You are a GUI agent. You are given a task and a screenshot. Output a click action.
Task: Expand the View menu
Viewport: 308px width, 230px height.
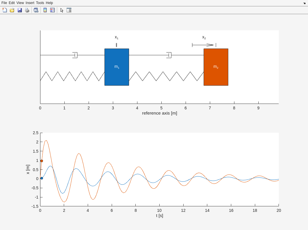pos(20,3)
